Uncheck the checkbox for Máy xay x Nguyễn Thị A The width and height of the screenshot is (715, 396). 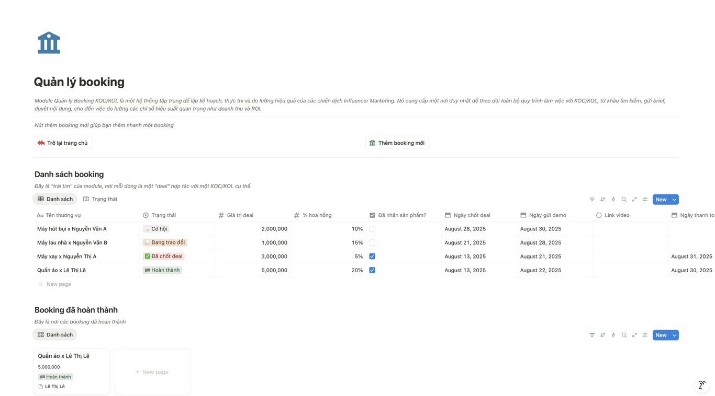tap(372, 257)
